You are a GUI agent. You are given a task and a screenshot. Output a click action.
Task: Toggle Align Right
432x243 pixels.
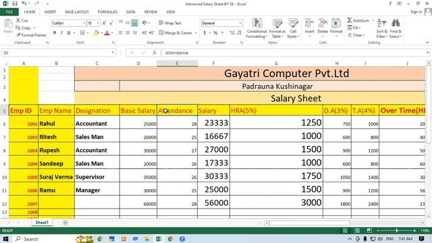click(134, 33)
